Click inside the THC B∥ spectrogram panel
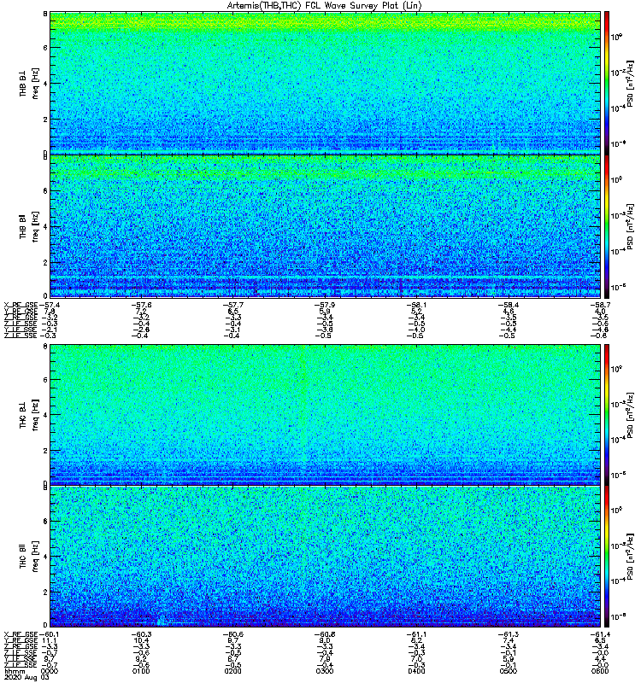 325,557
